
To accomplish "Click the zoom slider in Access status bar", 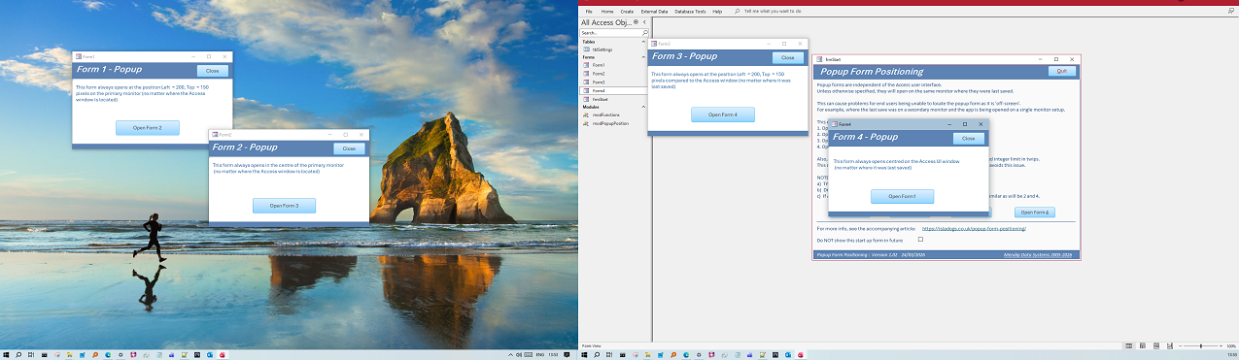I will click(x=1201, y=345).
